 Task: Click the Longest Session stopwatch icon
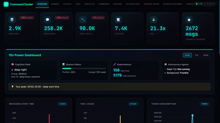click(x=189, y=20)
